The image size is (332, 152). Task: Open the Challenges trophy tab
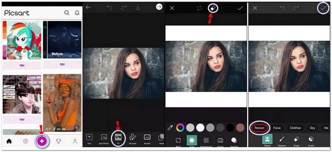pos(59,141)
